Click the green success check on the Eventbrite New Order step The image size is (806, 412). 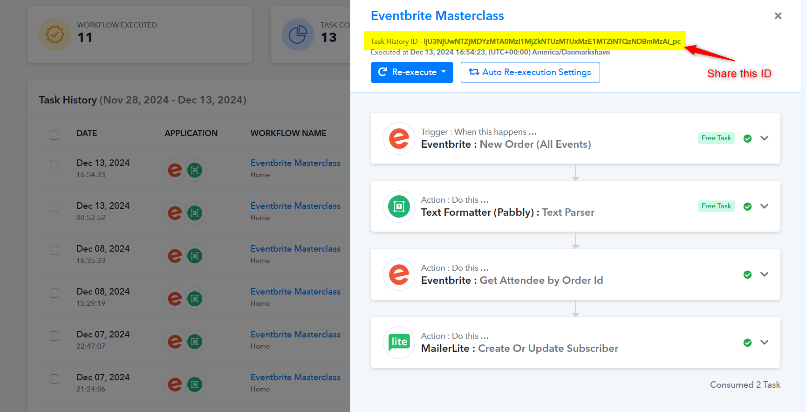click(748, 138)
